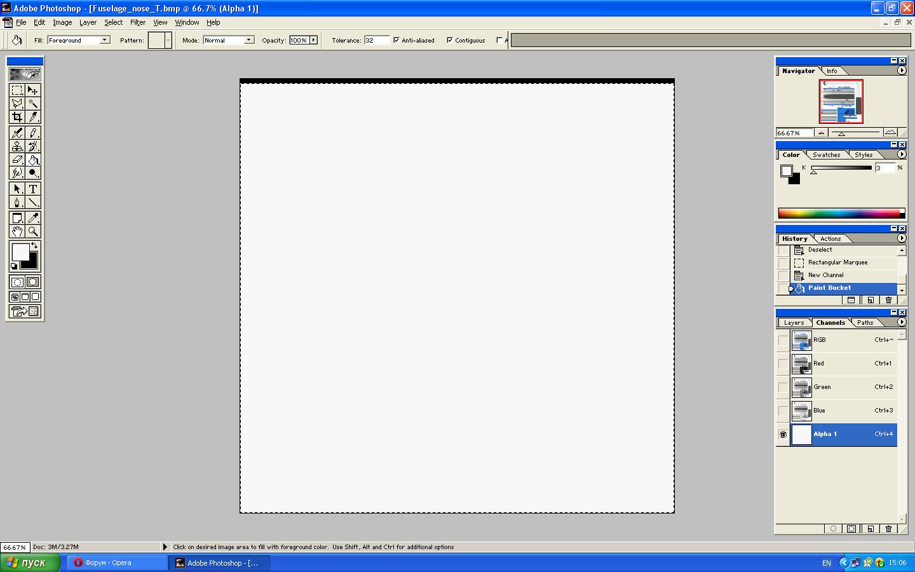Select the Notes tool
The image size is (915, 572).
pyautogui.click(x=17, y=218)
